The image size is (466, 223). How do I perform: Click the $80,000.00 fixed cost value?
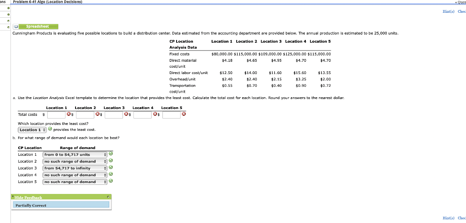(222, 54)
